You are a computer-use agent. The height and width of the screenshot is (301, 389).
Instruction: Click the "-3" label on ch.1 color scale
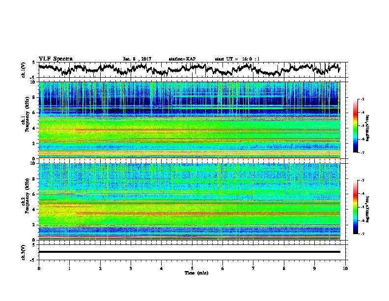point(362,99)
